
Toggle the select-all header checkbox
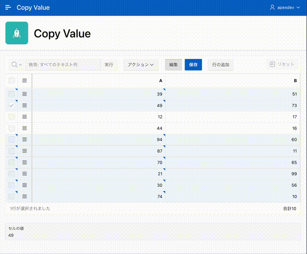pos(12,81)
